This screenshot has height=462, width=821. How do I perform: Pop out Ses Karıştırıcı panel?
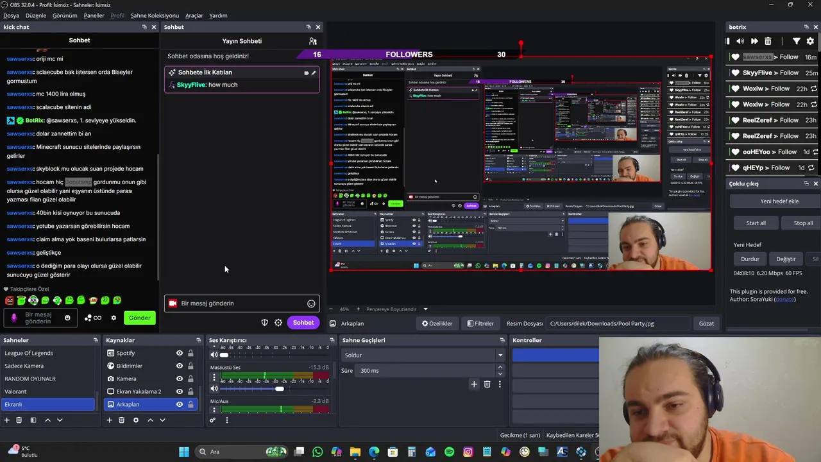point(332,340)
